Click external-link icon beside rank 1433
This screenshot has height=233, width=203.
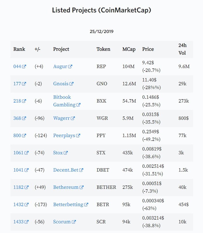point(27,222)
